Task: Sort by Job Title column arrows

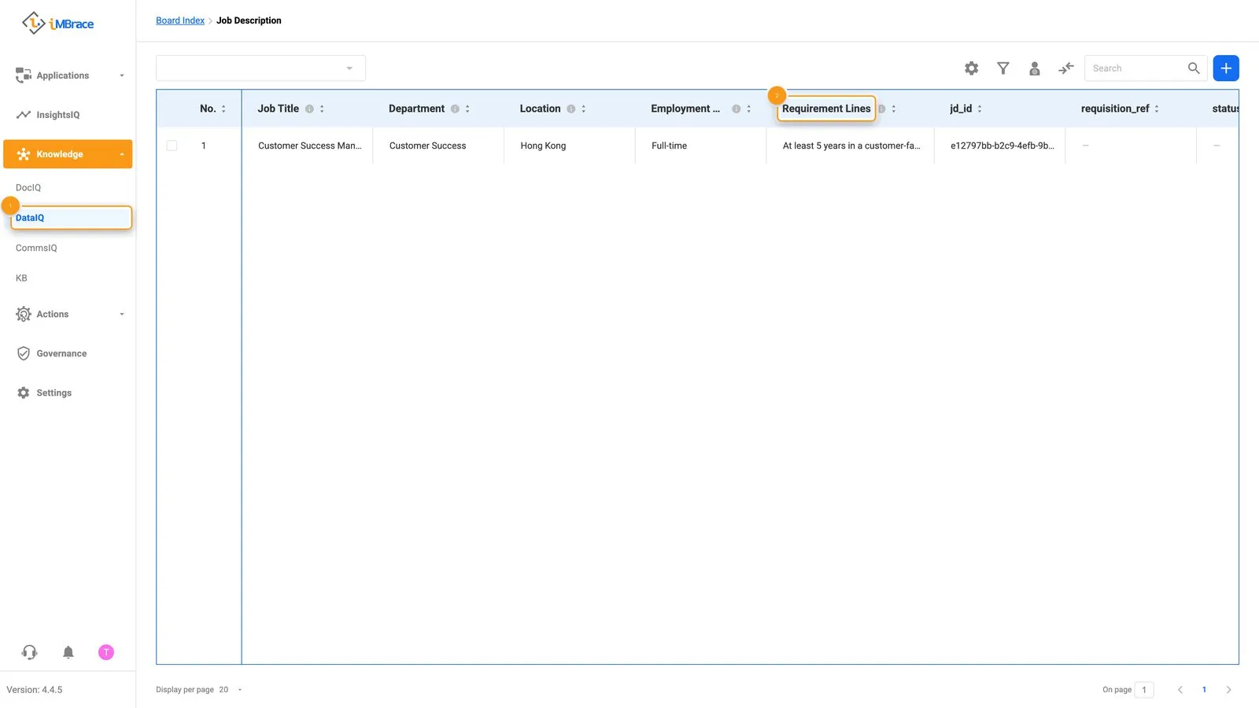Action: [x=322, y=109]
